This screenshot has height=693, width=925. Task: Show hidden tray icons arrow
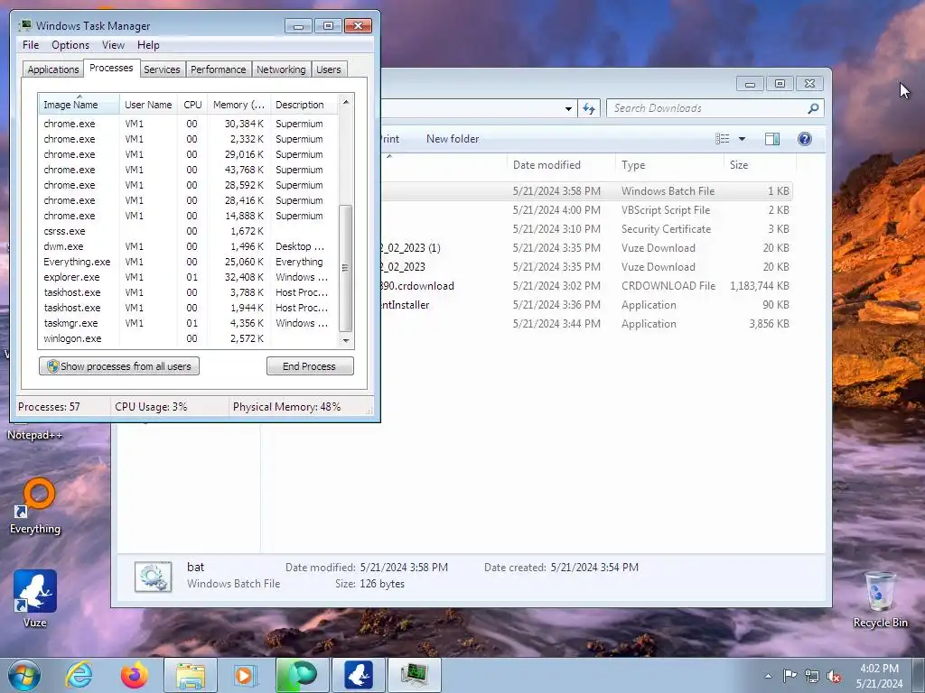768,676
